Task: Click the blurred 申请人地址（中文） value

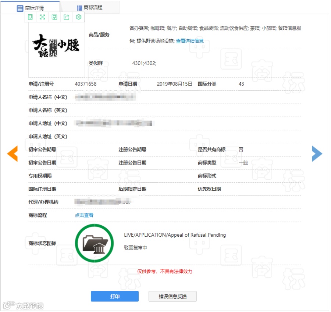Action: [x=114, y=123]
